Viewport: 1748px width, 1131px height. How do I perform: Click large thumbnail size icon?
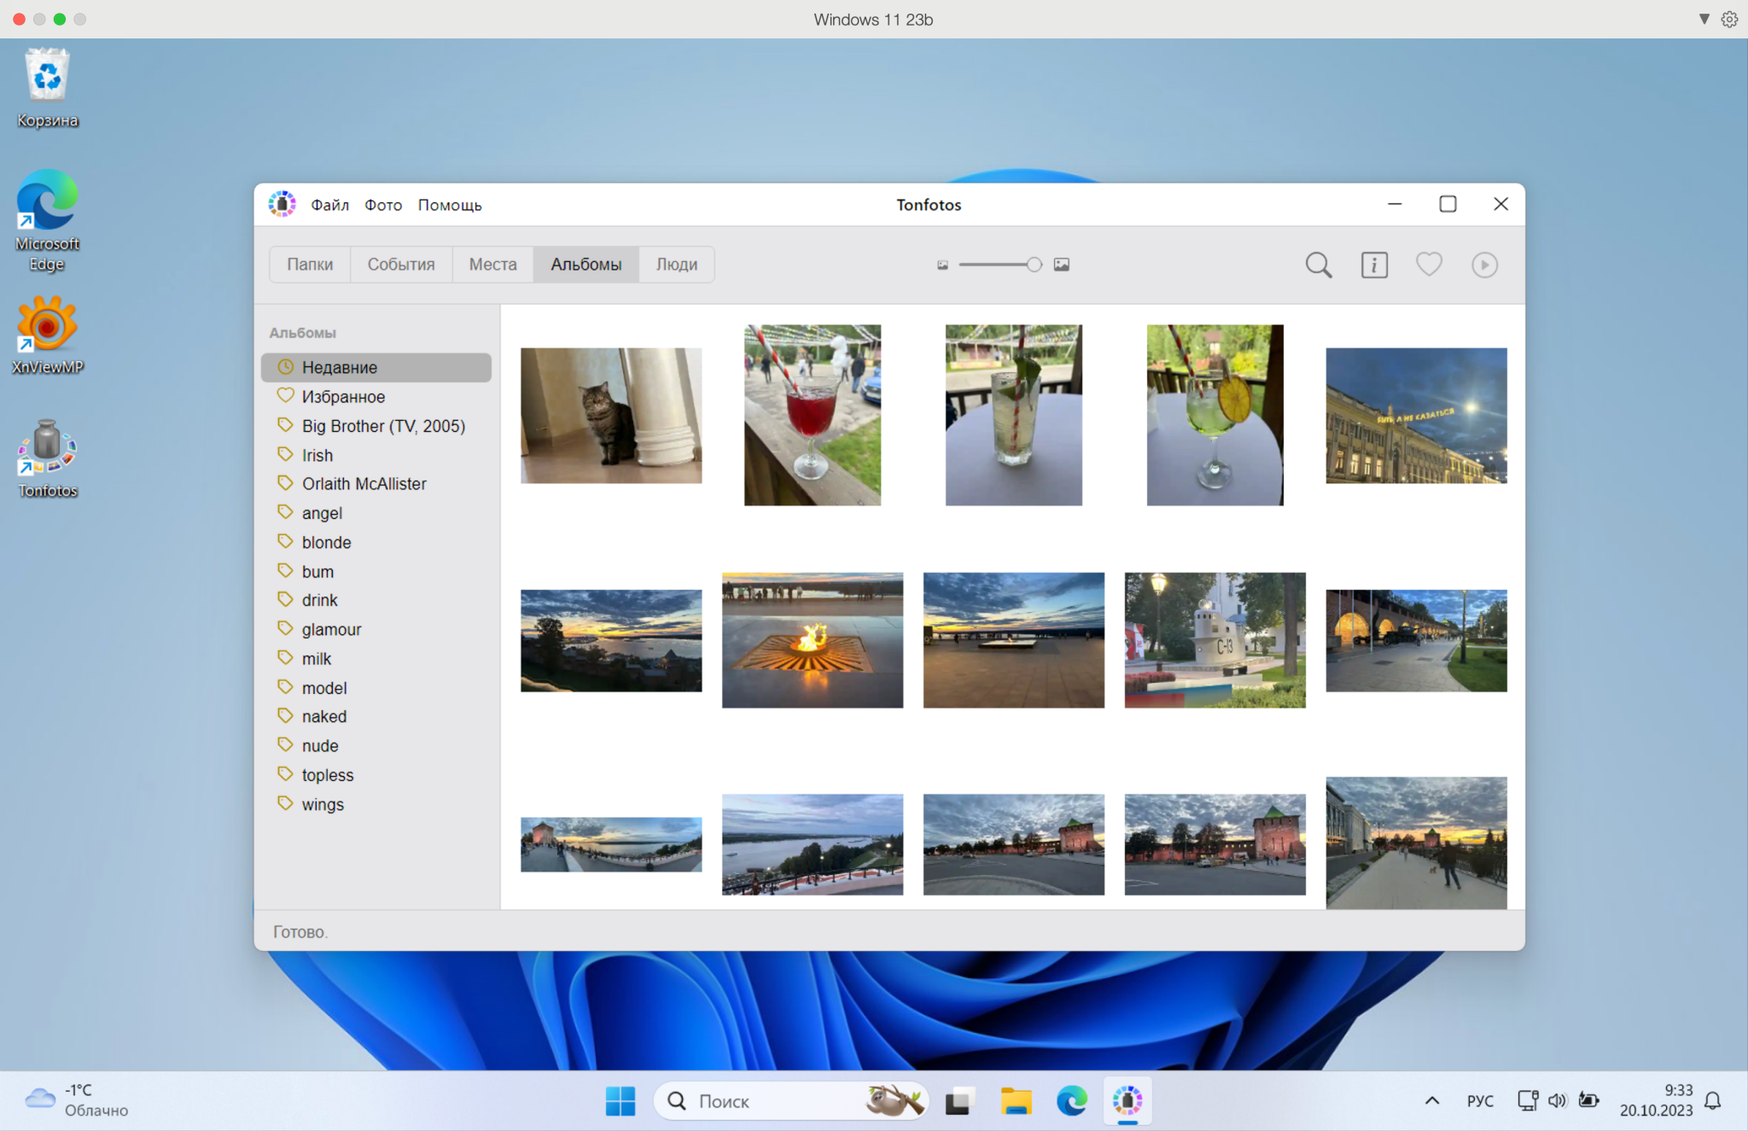(x=1061, y=265)
